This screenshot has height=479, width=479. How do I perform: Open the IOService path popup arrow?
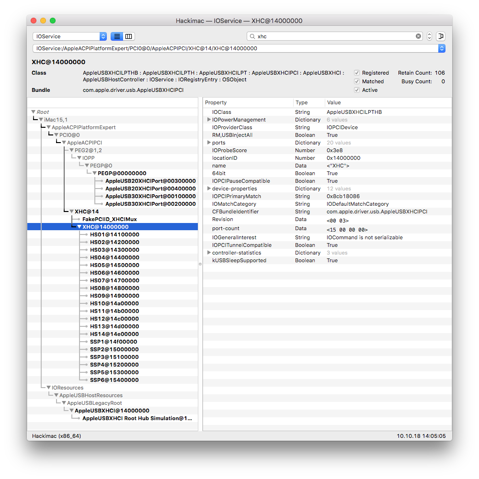click(x=442, y=48)
